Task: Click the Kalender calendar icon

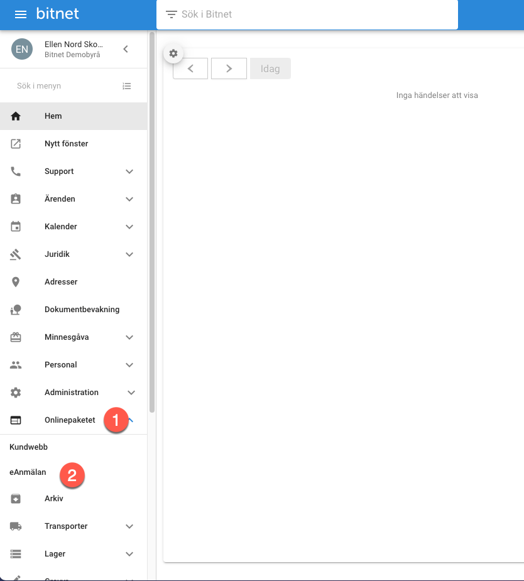Action: tap(16, 226)
